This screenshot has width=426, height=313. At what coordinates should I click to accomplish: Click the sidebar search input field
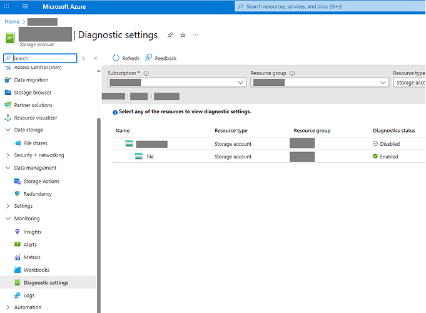pyautogui.click(x=43, y=58)
